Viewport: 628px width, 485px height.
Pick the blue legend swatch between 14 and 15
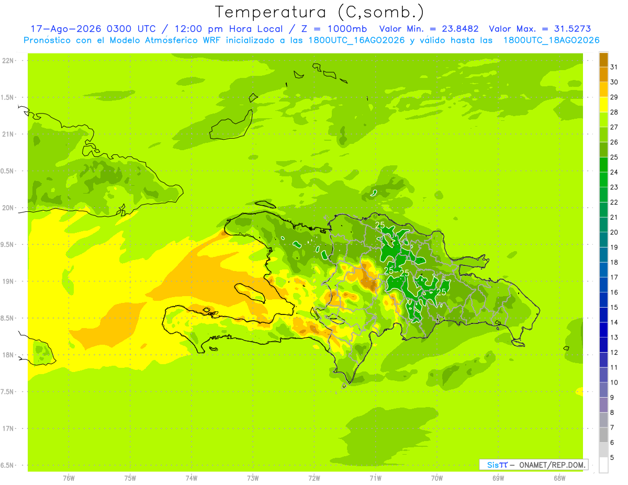[x=603, y=315]
